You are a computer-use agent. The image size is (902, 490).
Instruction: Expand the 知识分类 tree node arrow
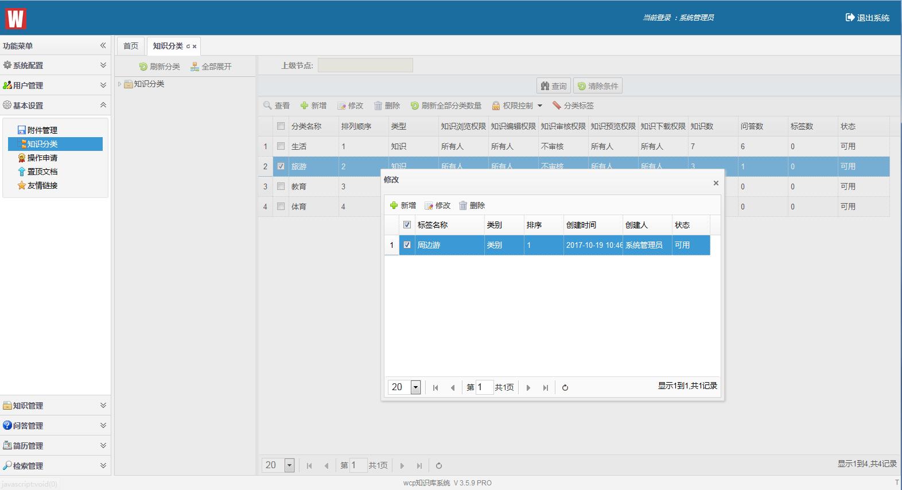click(120, 84)
